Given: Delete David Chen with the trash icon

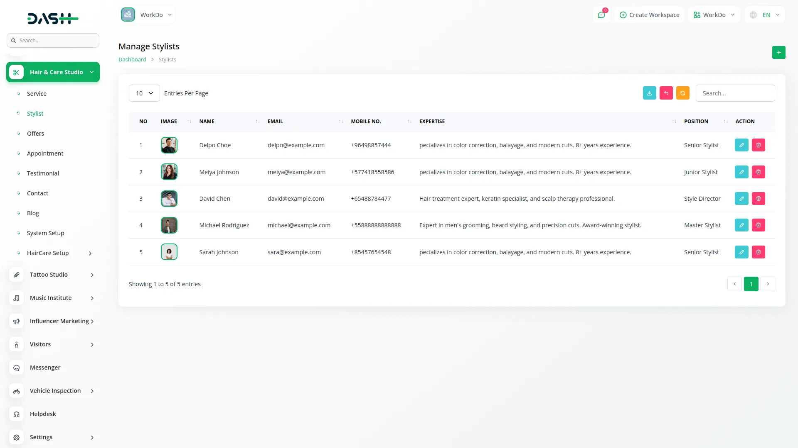Looking at the screenshot, I should pos(758,199).
